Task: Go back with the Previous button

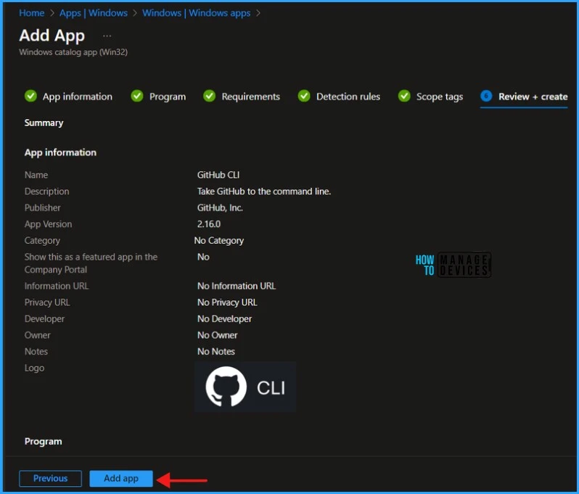Action: (x=50, y=478)
